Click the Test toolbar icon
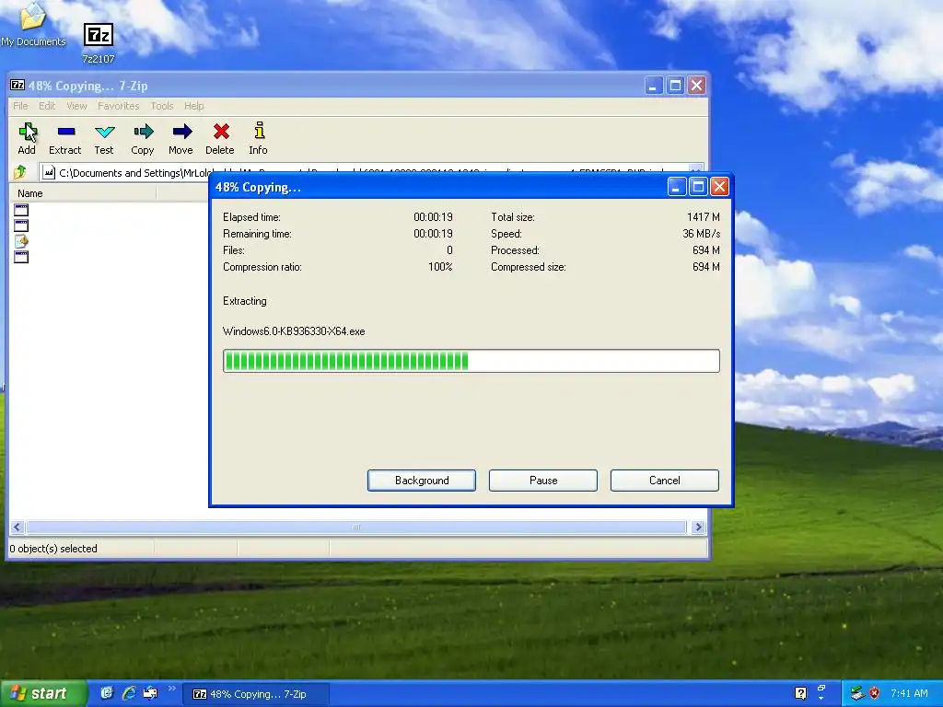 (104, 138)
